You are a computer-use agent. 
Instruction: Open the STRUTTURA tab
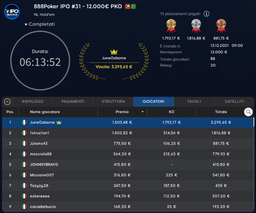tap(113, 101)
